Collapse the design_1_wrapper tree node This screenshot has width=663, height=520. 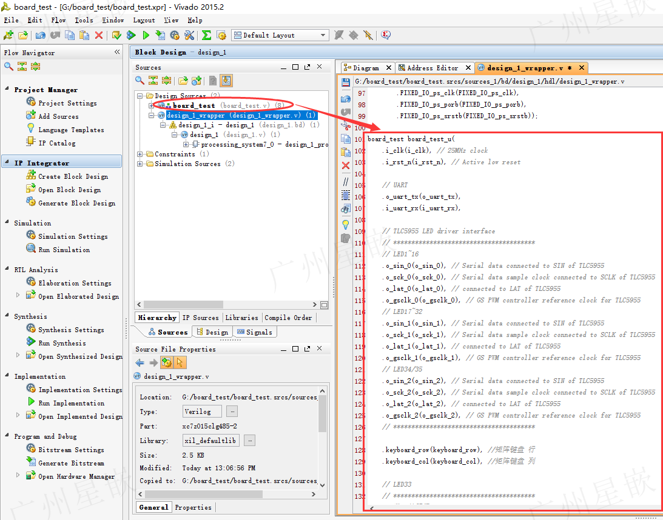(x=151, y=115)
